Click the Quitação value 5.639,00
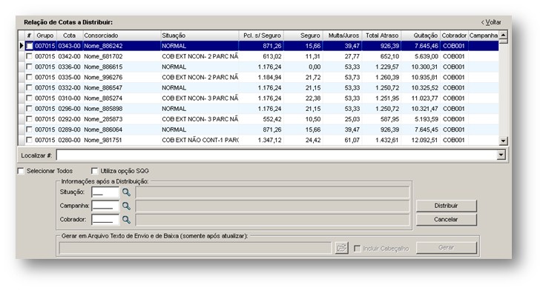This screenshot has height=290, width=543. (427, 56)
